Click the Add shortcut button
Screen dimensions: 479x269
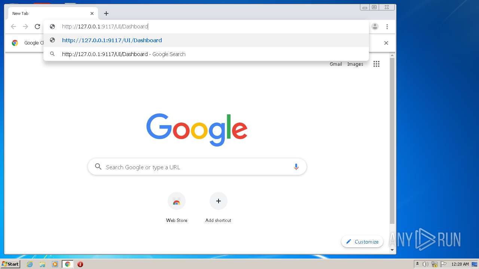point(218,208)
